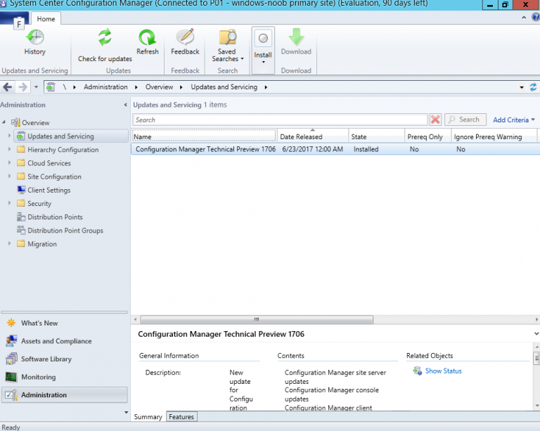Open What's New workspace
Viewport: 540px width, 431px height.
(x=65, y=323)
